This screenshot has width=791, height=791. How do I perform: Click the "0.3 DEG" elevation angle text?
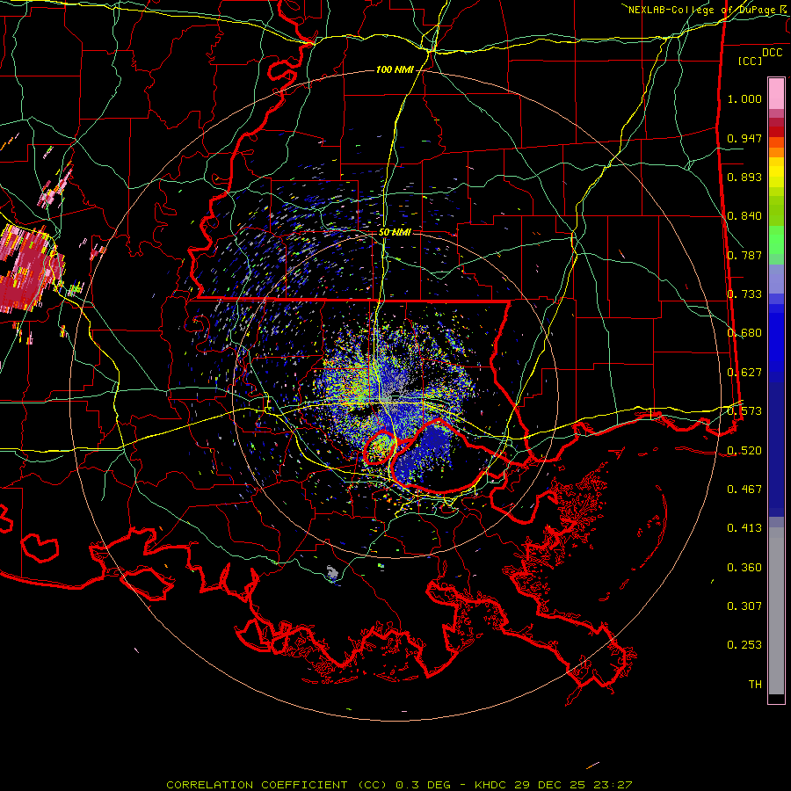[x=424, y=785]
